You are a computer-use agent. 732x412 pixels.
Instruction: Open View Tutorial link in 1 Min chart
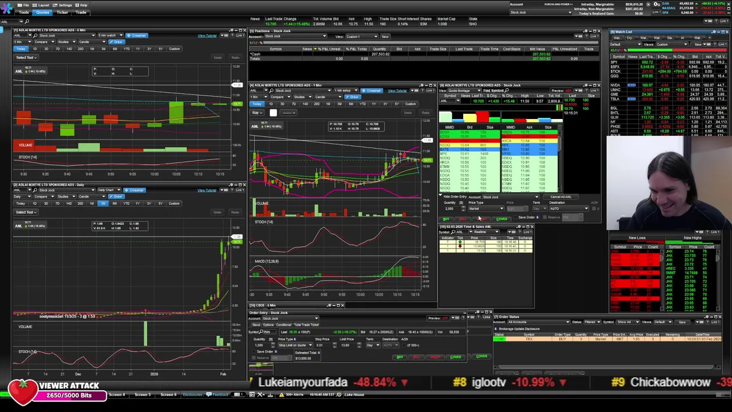(x=397, y=90)
